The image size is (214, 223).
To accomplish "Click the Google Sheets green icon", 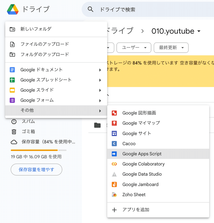I will tap(12, 80).
